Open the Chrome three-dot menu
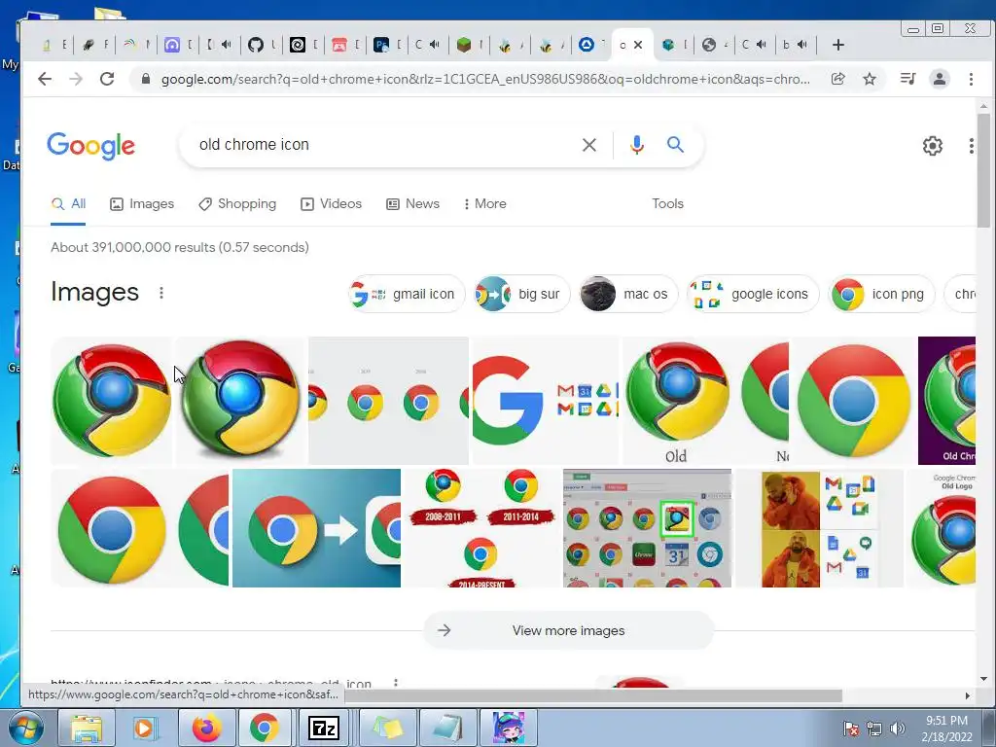Image resolution: width=996 pixels, height=747 pixels. [971, 79]
